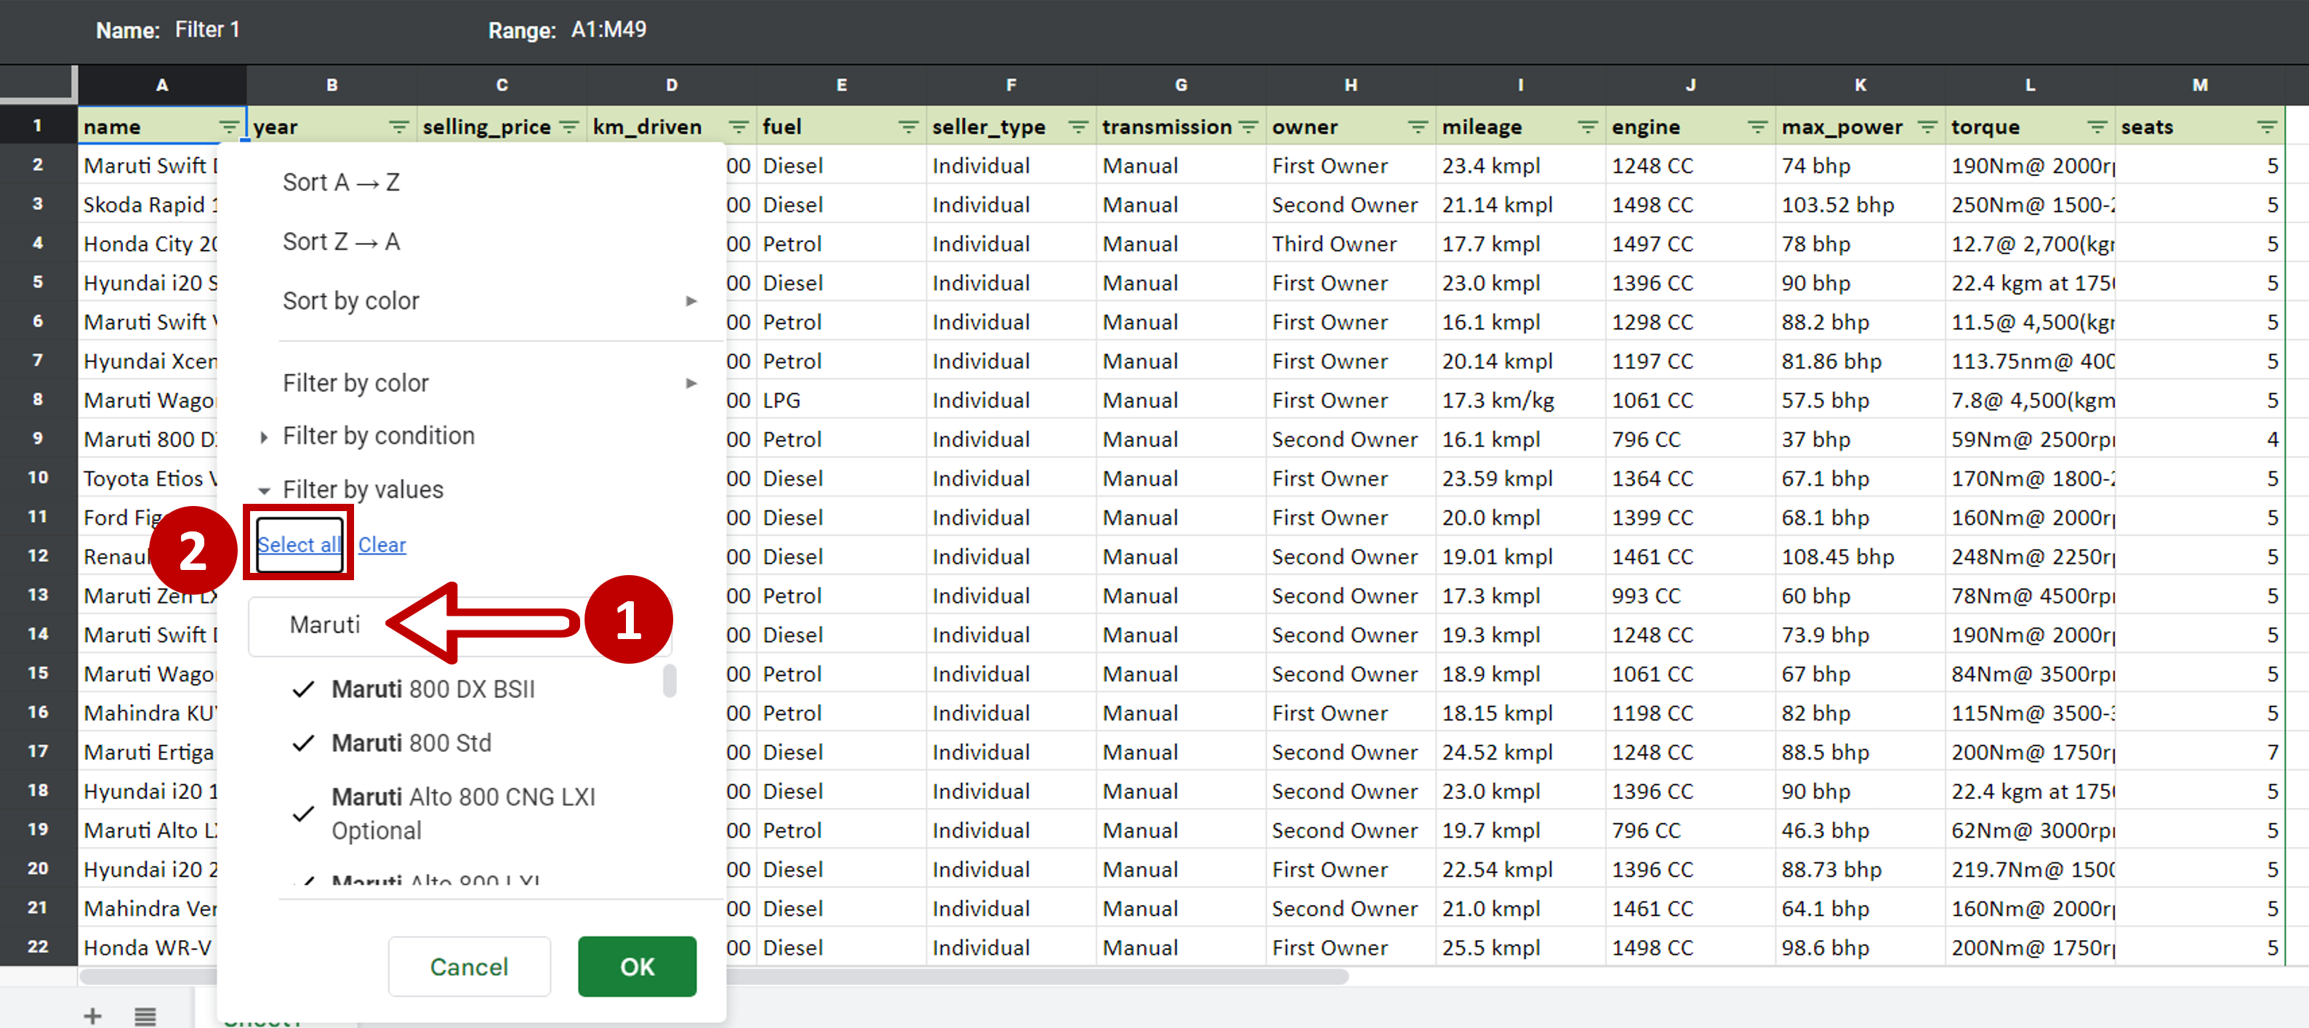Screen dimensions: 2309x1028
Task: Click cell with 'LPG' fuel
Action: 840,400
